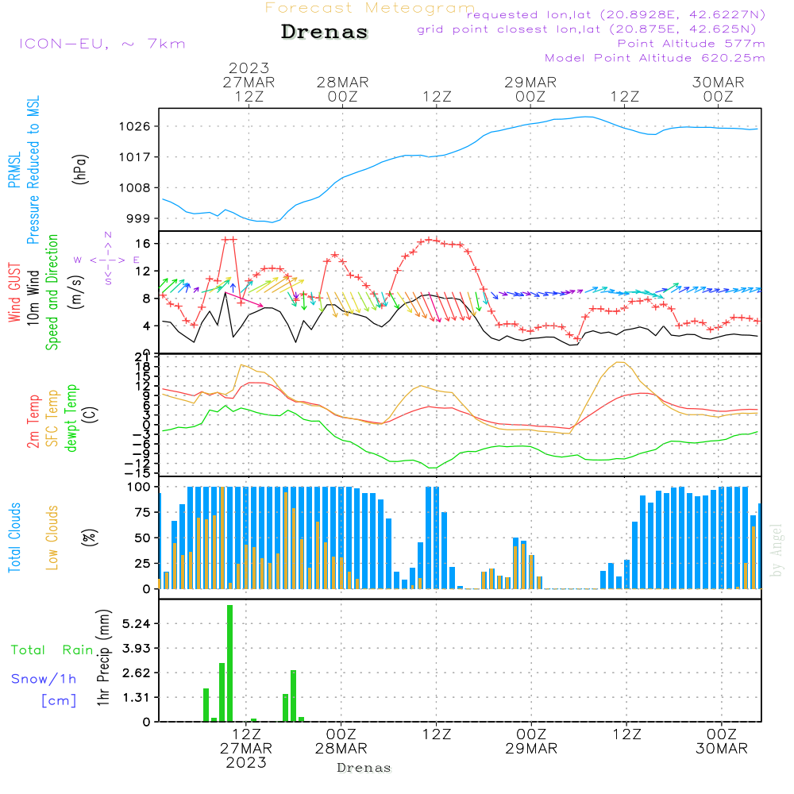Click the bottom "00Z 29MAR" time label
Screen dimensions: 794x794
[531, 742]
